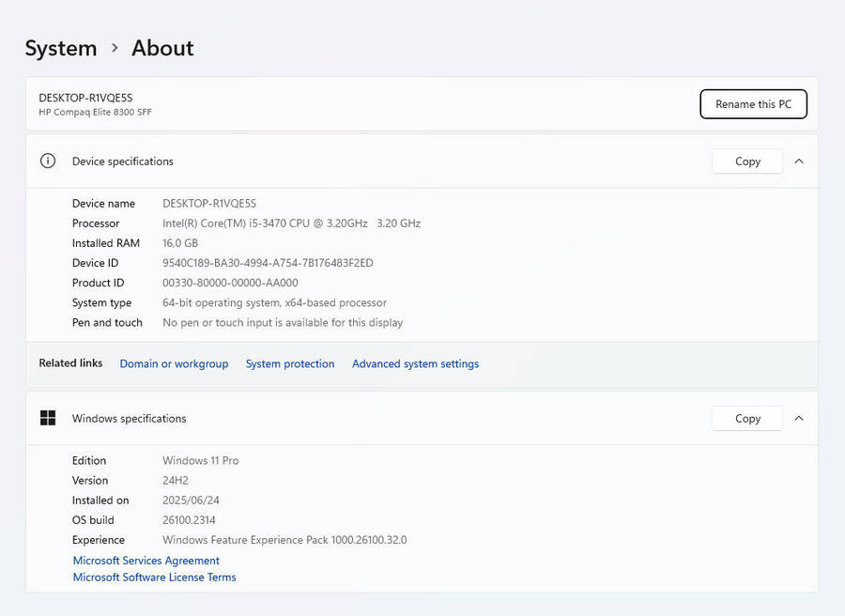Copy the Device specifications details

pyautogui.click(x=747, y=161)
